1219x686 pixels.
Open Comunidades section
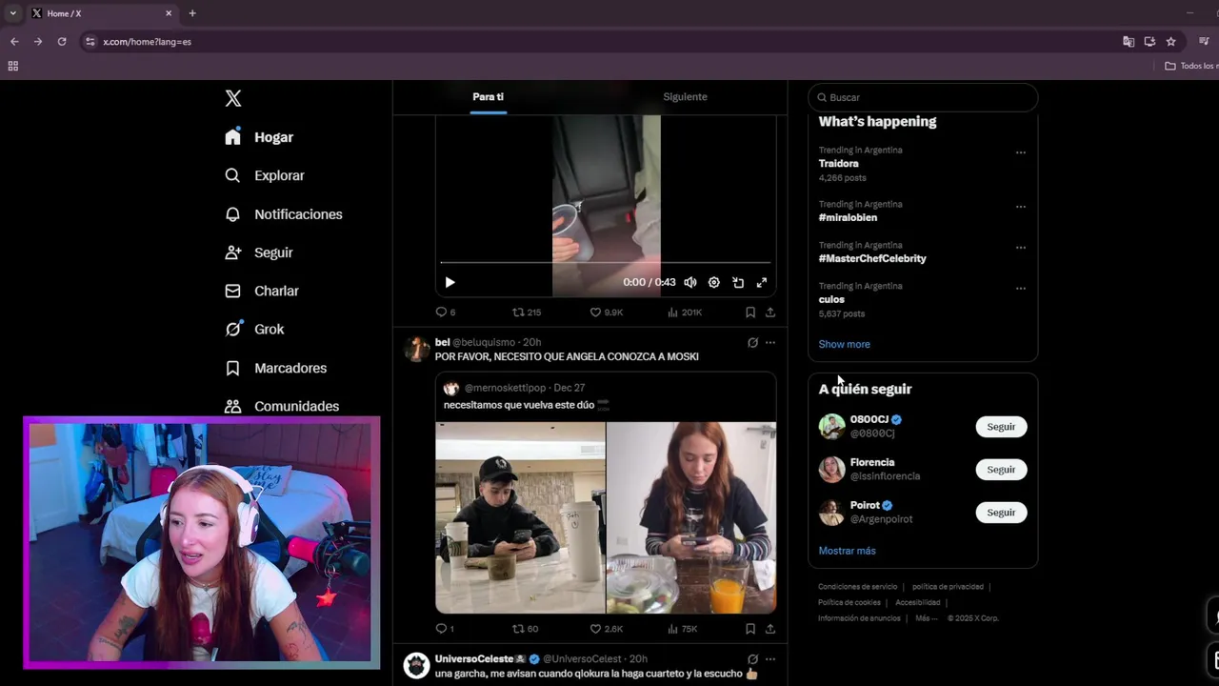point(282,406)
